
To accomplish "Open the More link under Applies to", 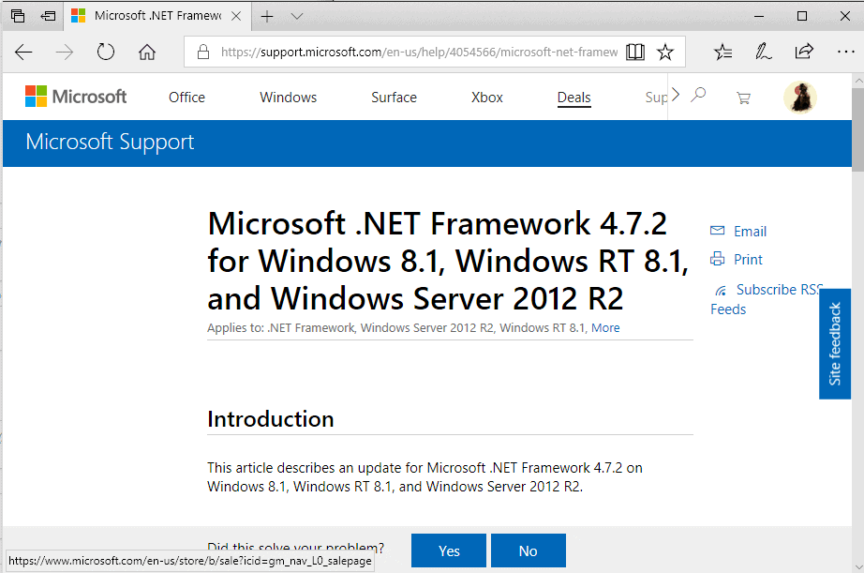I will click(605, 327).
